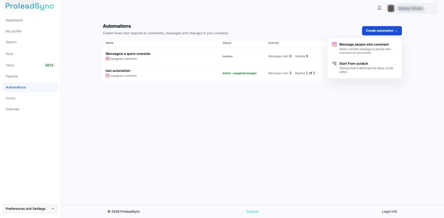
Task: Click the Instagram icon beside Message people who comment
Action: [x=334, y=44]
